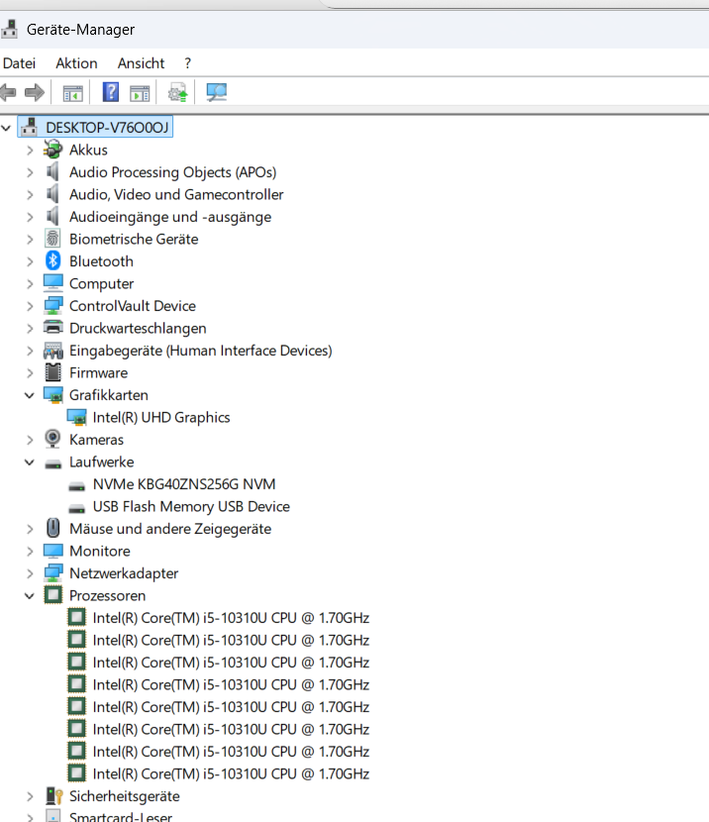Expand the Audioeingänge und -ausgänge category

pos(30,217)
